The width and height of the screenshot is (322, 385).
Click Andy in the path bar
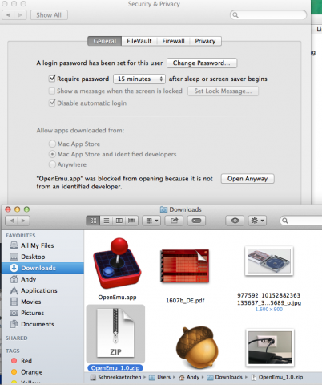[x=189, y=377]
